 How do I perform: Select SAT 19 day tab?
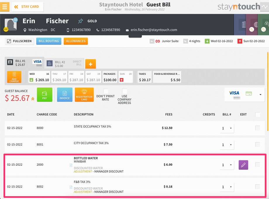(93, 77)
